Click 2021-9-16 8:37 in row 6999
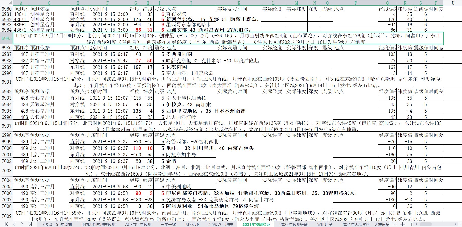 pyautogui.click(x=108, y=142)
